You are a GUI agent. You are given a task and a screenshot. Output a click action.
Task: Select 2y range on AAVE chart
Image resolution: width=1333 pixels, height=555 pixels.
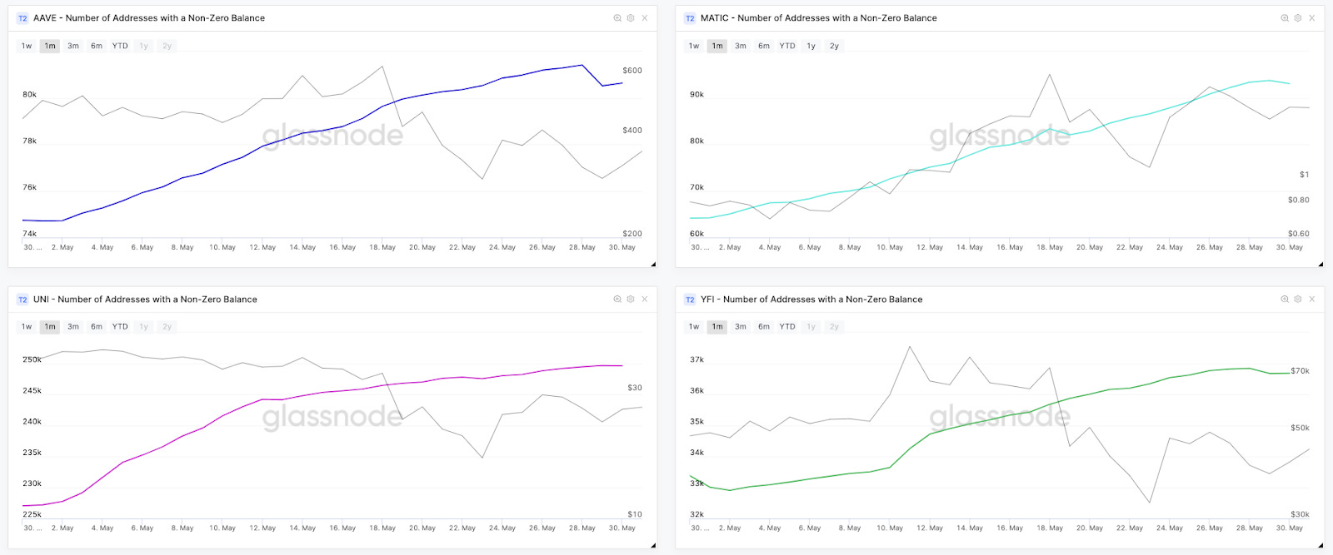click(x=167, y=47)
